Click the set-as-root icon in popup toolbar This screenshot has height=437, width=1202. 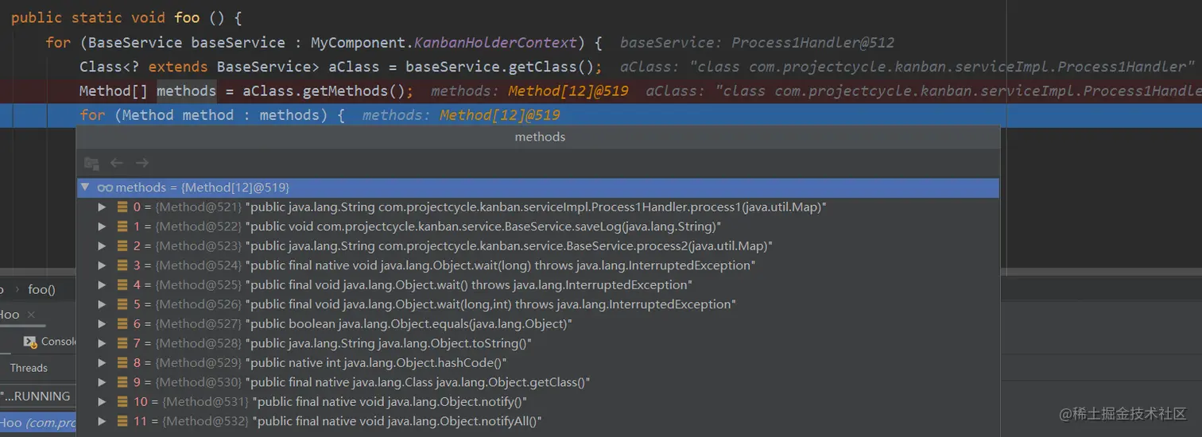tap(91, 163)
